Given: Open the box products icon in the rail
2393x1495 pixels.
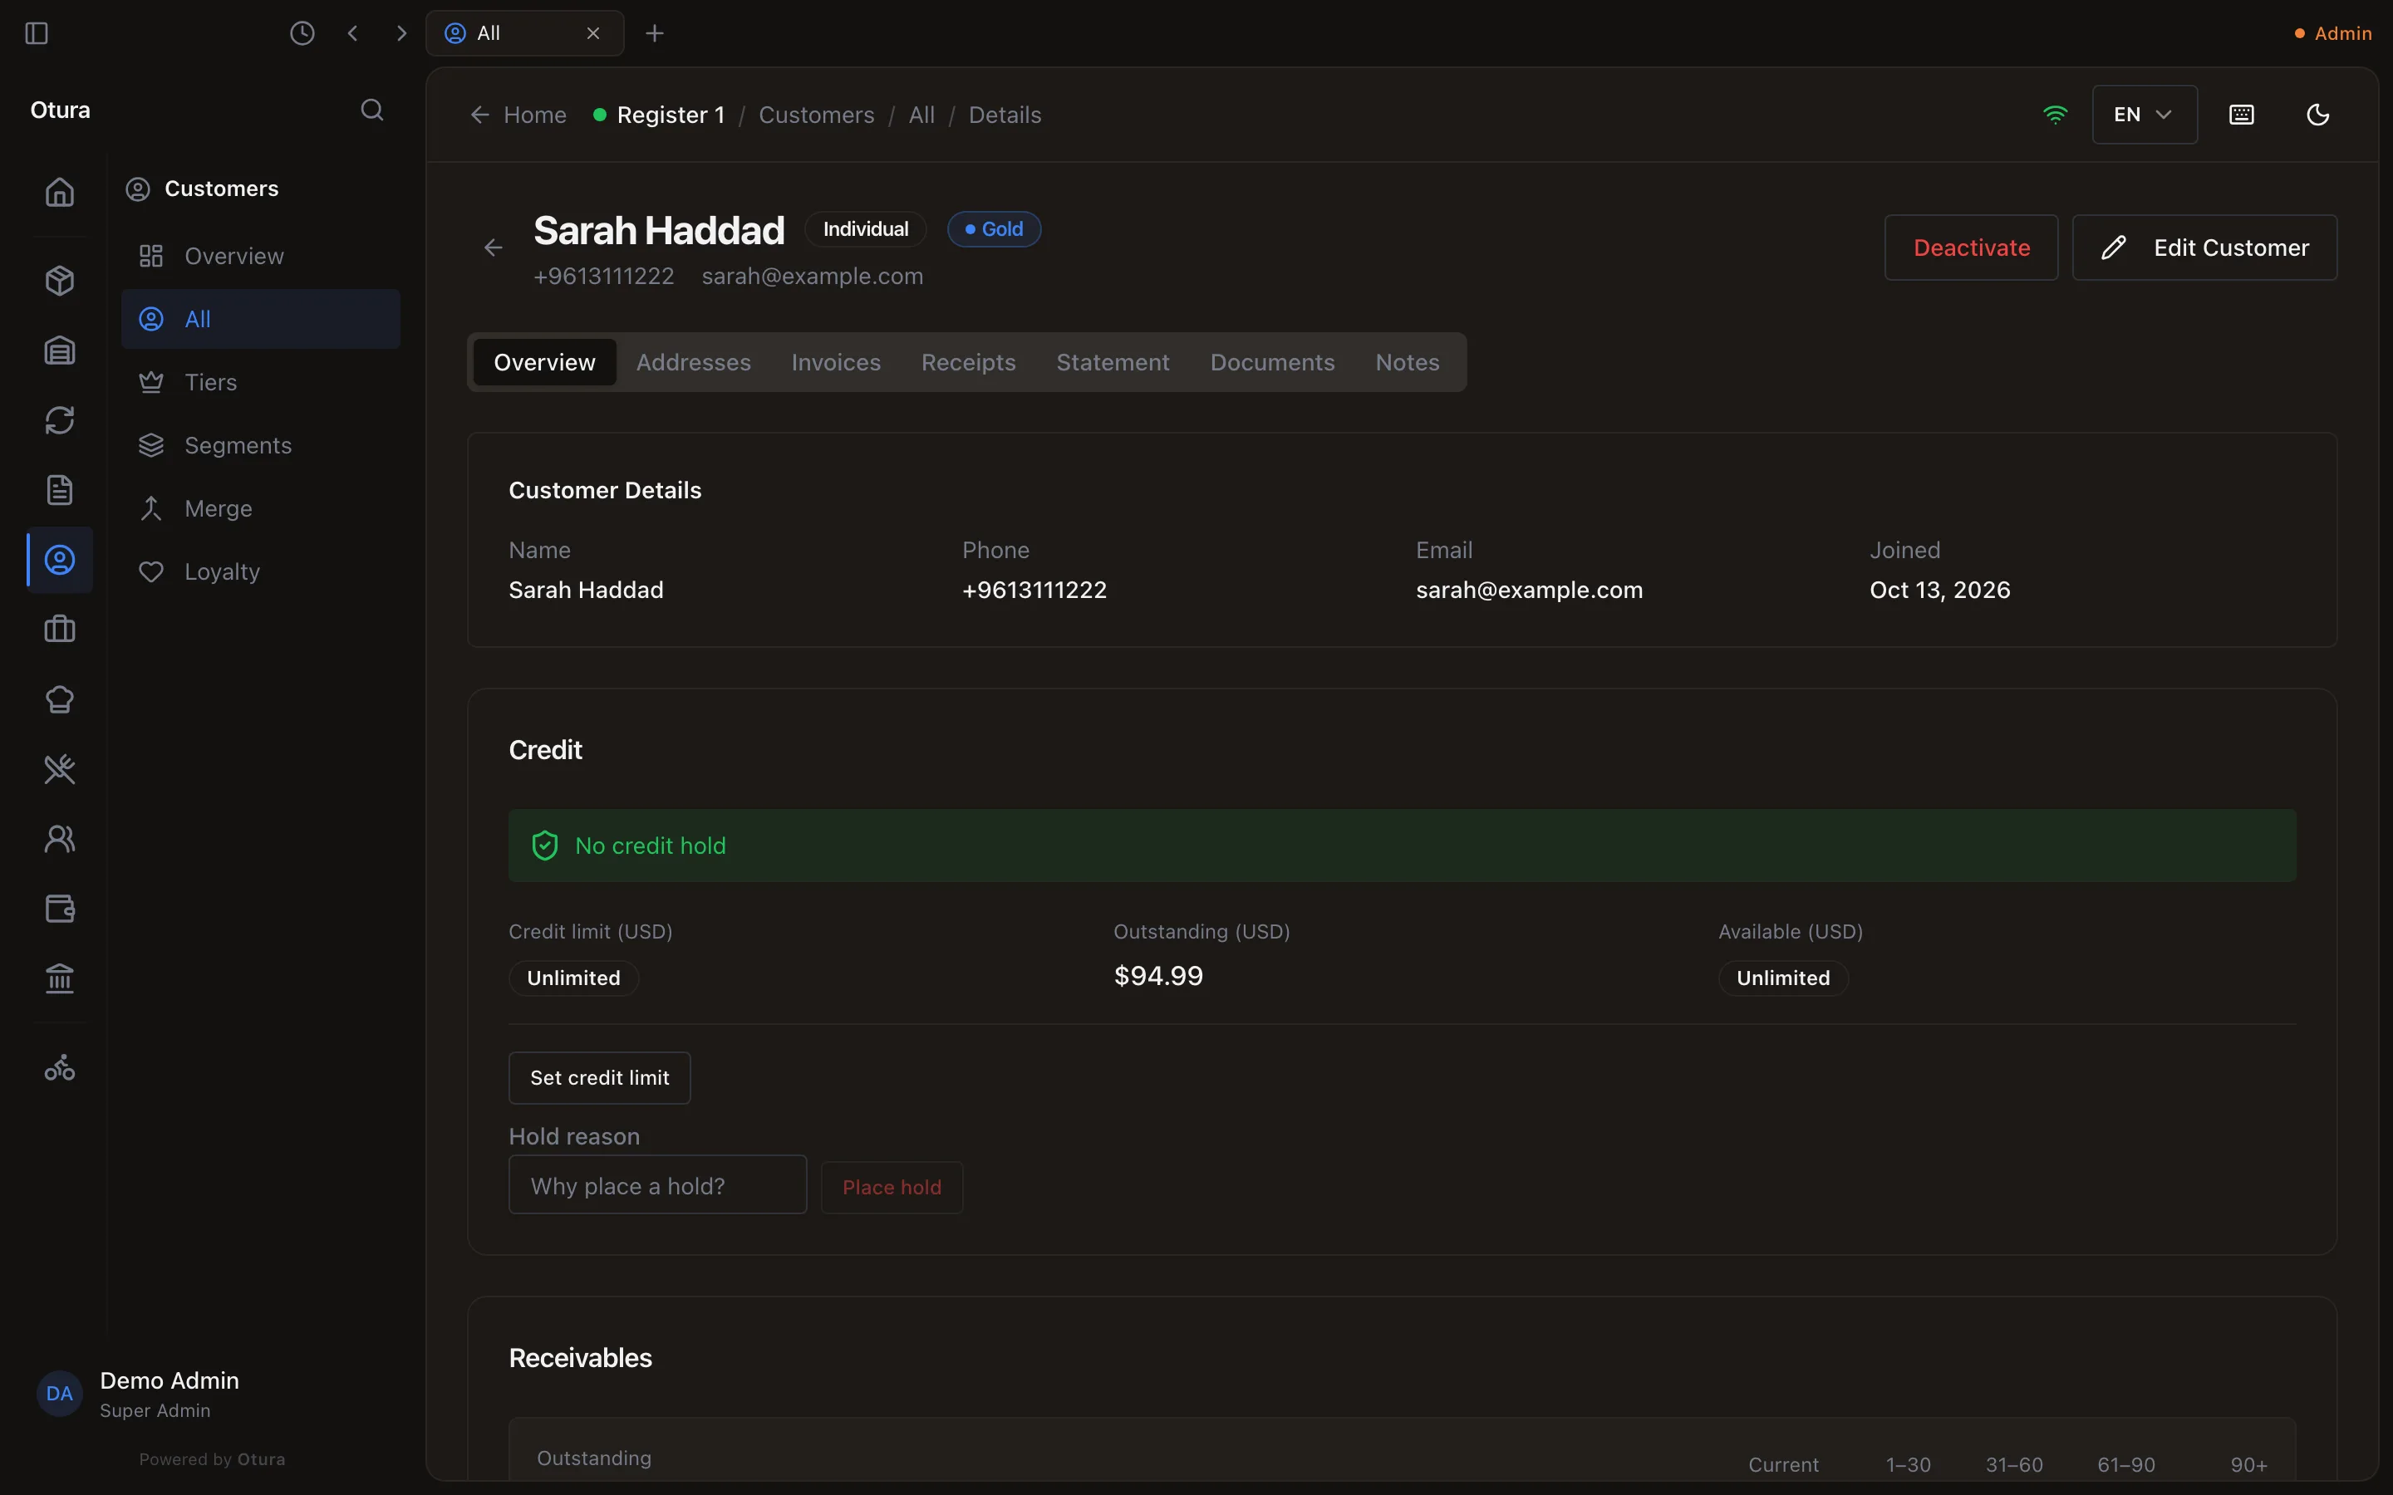Looking at the screenshot, I should tap(59, 281).
